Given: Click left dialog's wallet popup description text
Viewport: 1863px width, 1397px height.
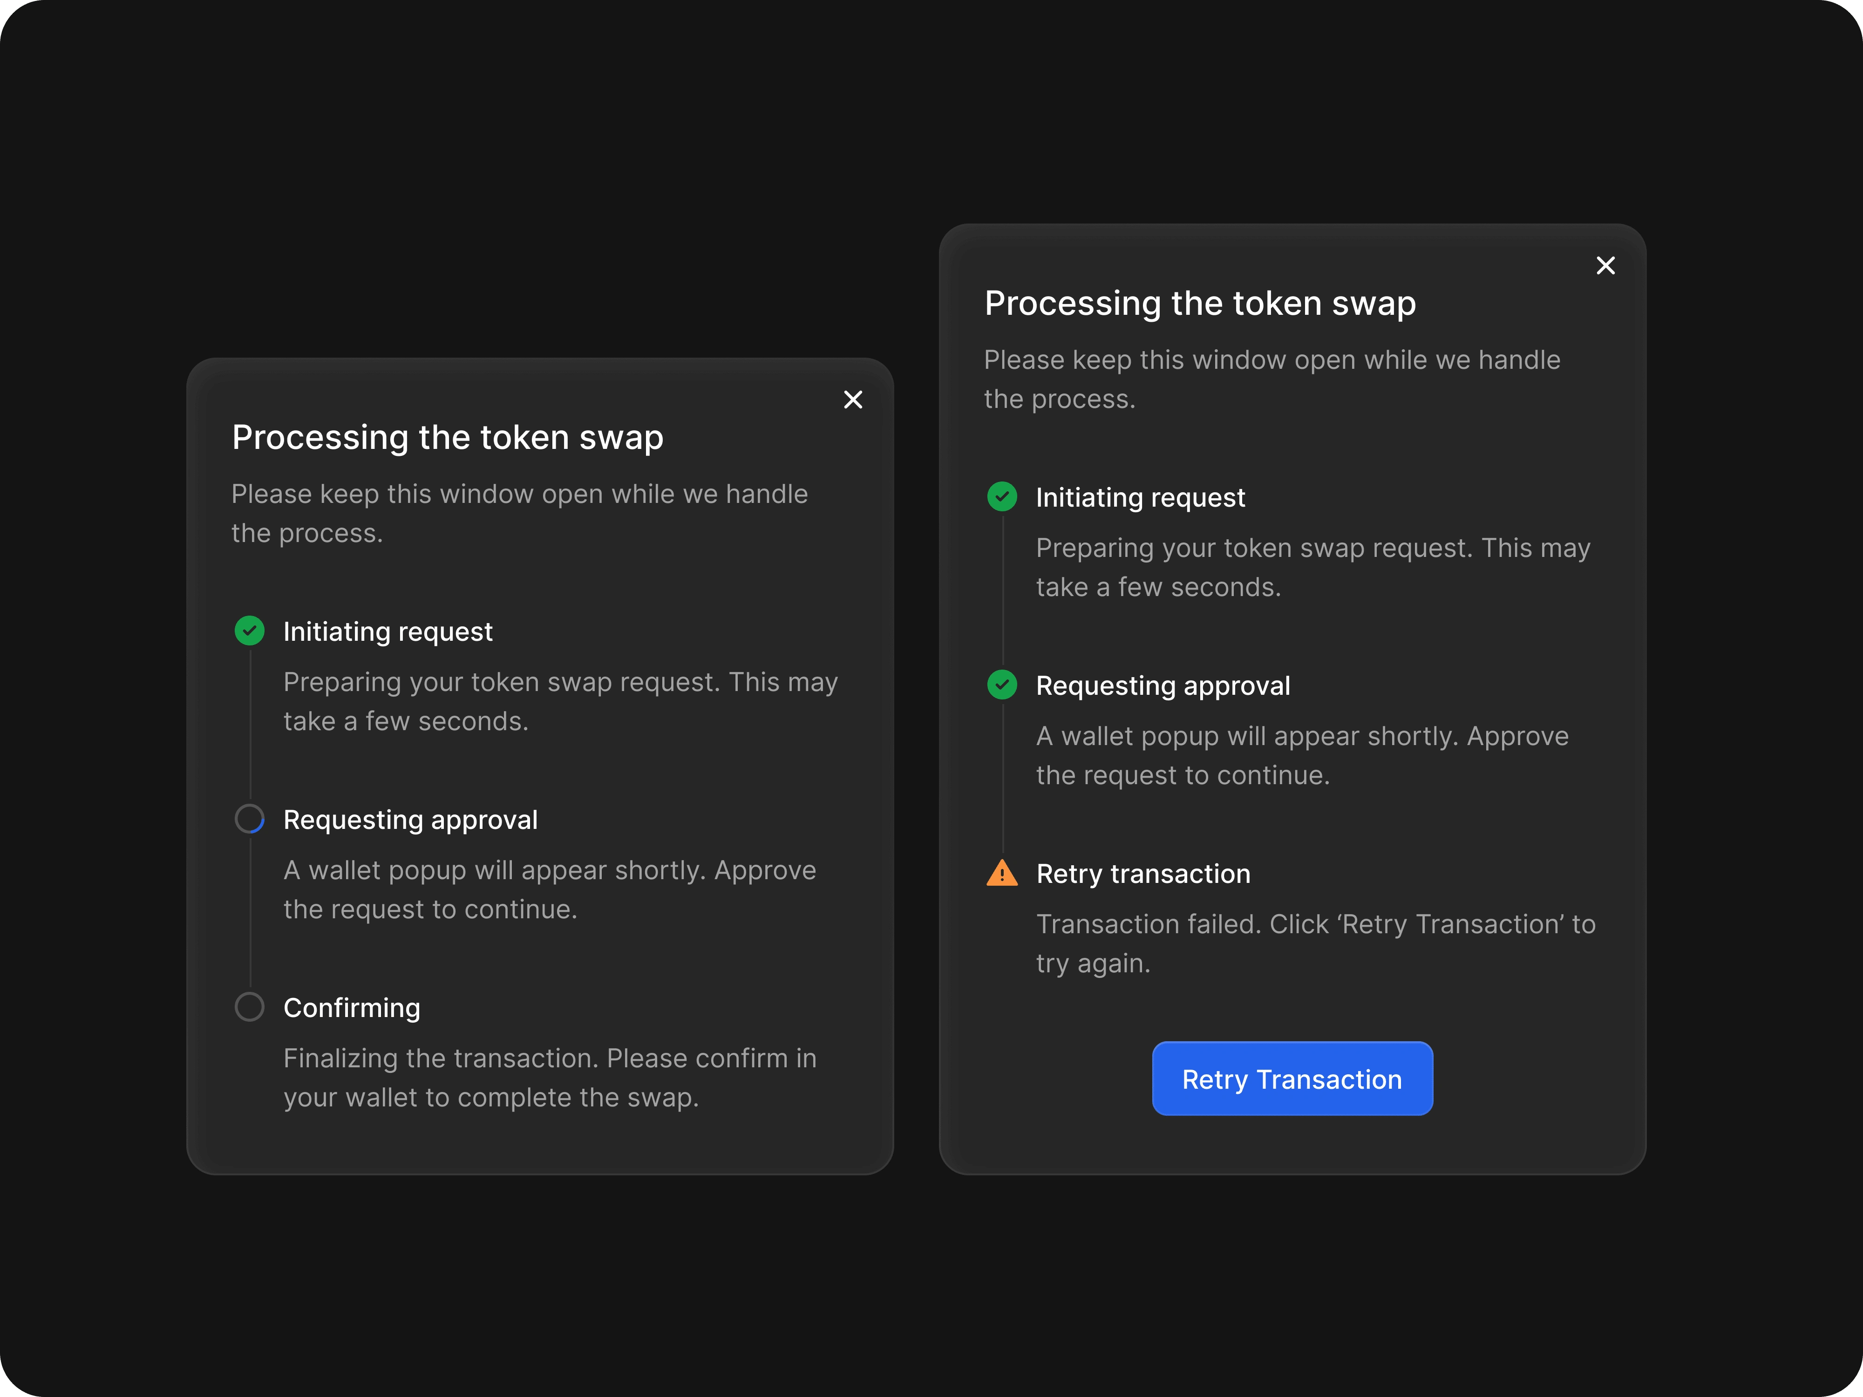Looking at the screenshot, I should click(549, 889).
